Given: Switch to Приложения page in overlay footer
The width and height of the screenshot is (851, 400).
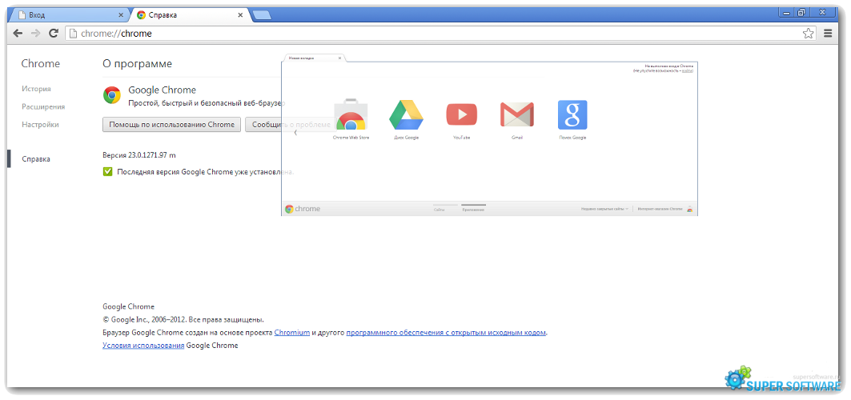Looking at the screenshot, I should point(473,209).
